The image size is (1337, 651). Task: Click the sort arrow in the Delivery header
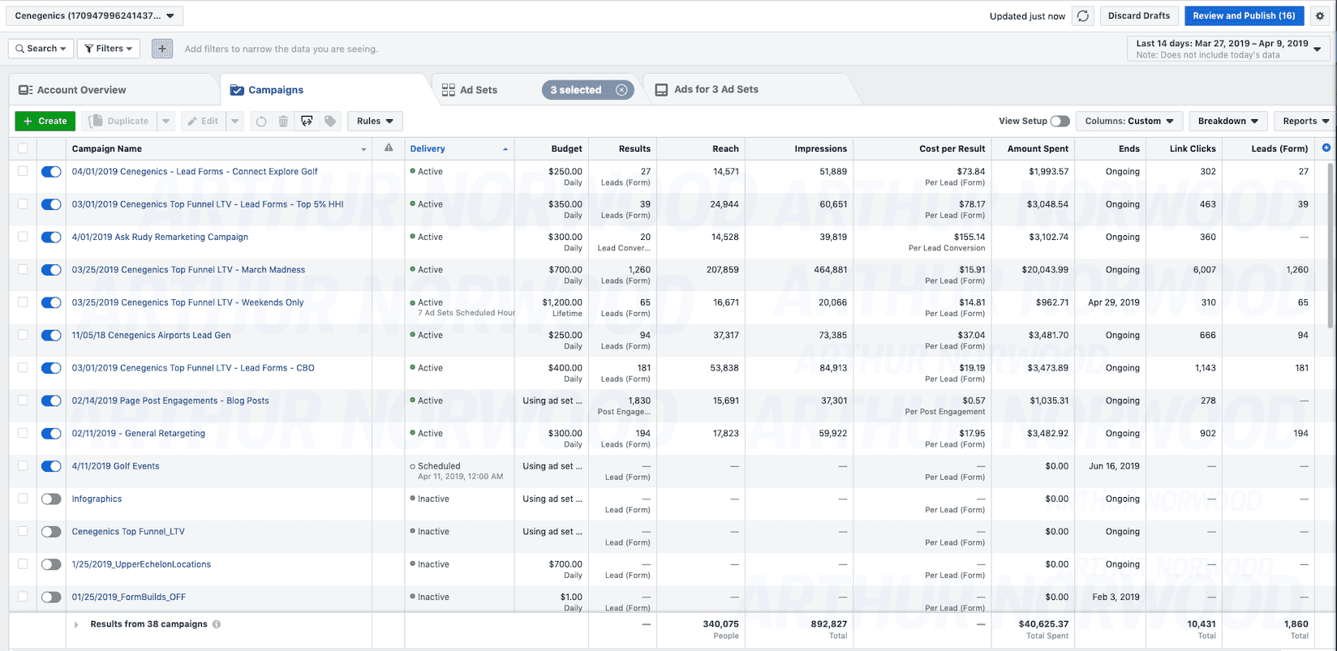click(505, 149)
